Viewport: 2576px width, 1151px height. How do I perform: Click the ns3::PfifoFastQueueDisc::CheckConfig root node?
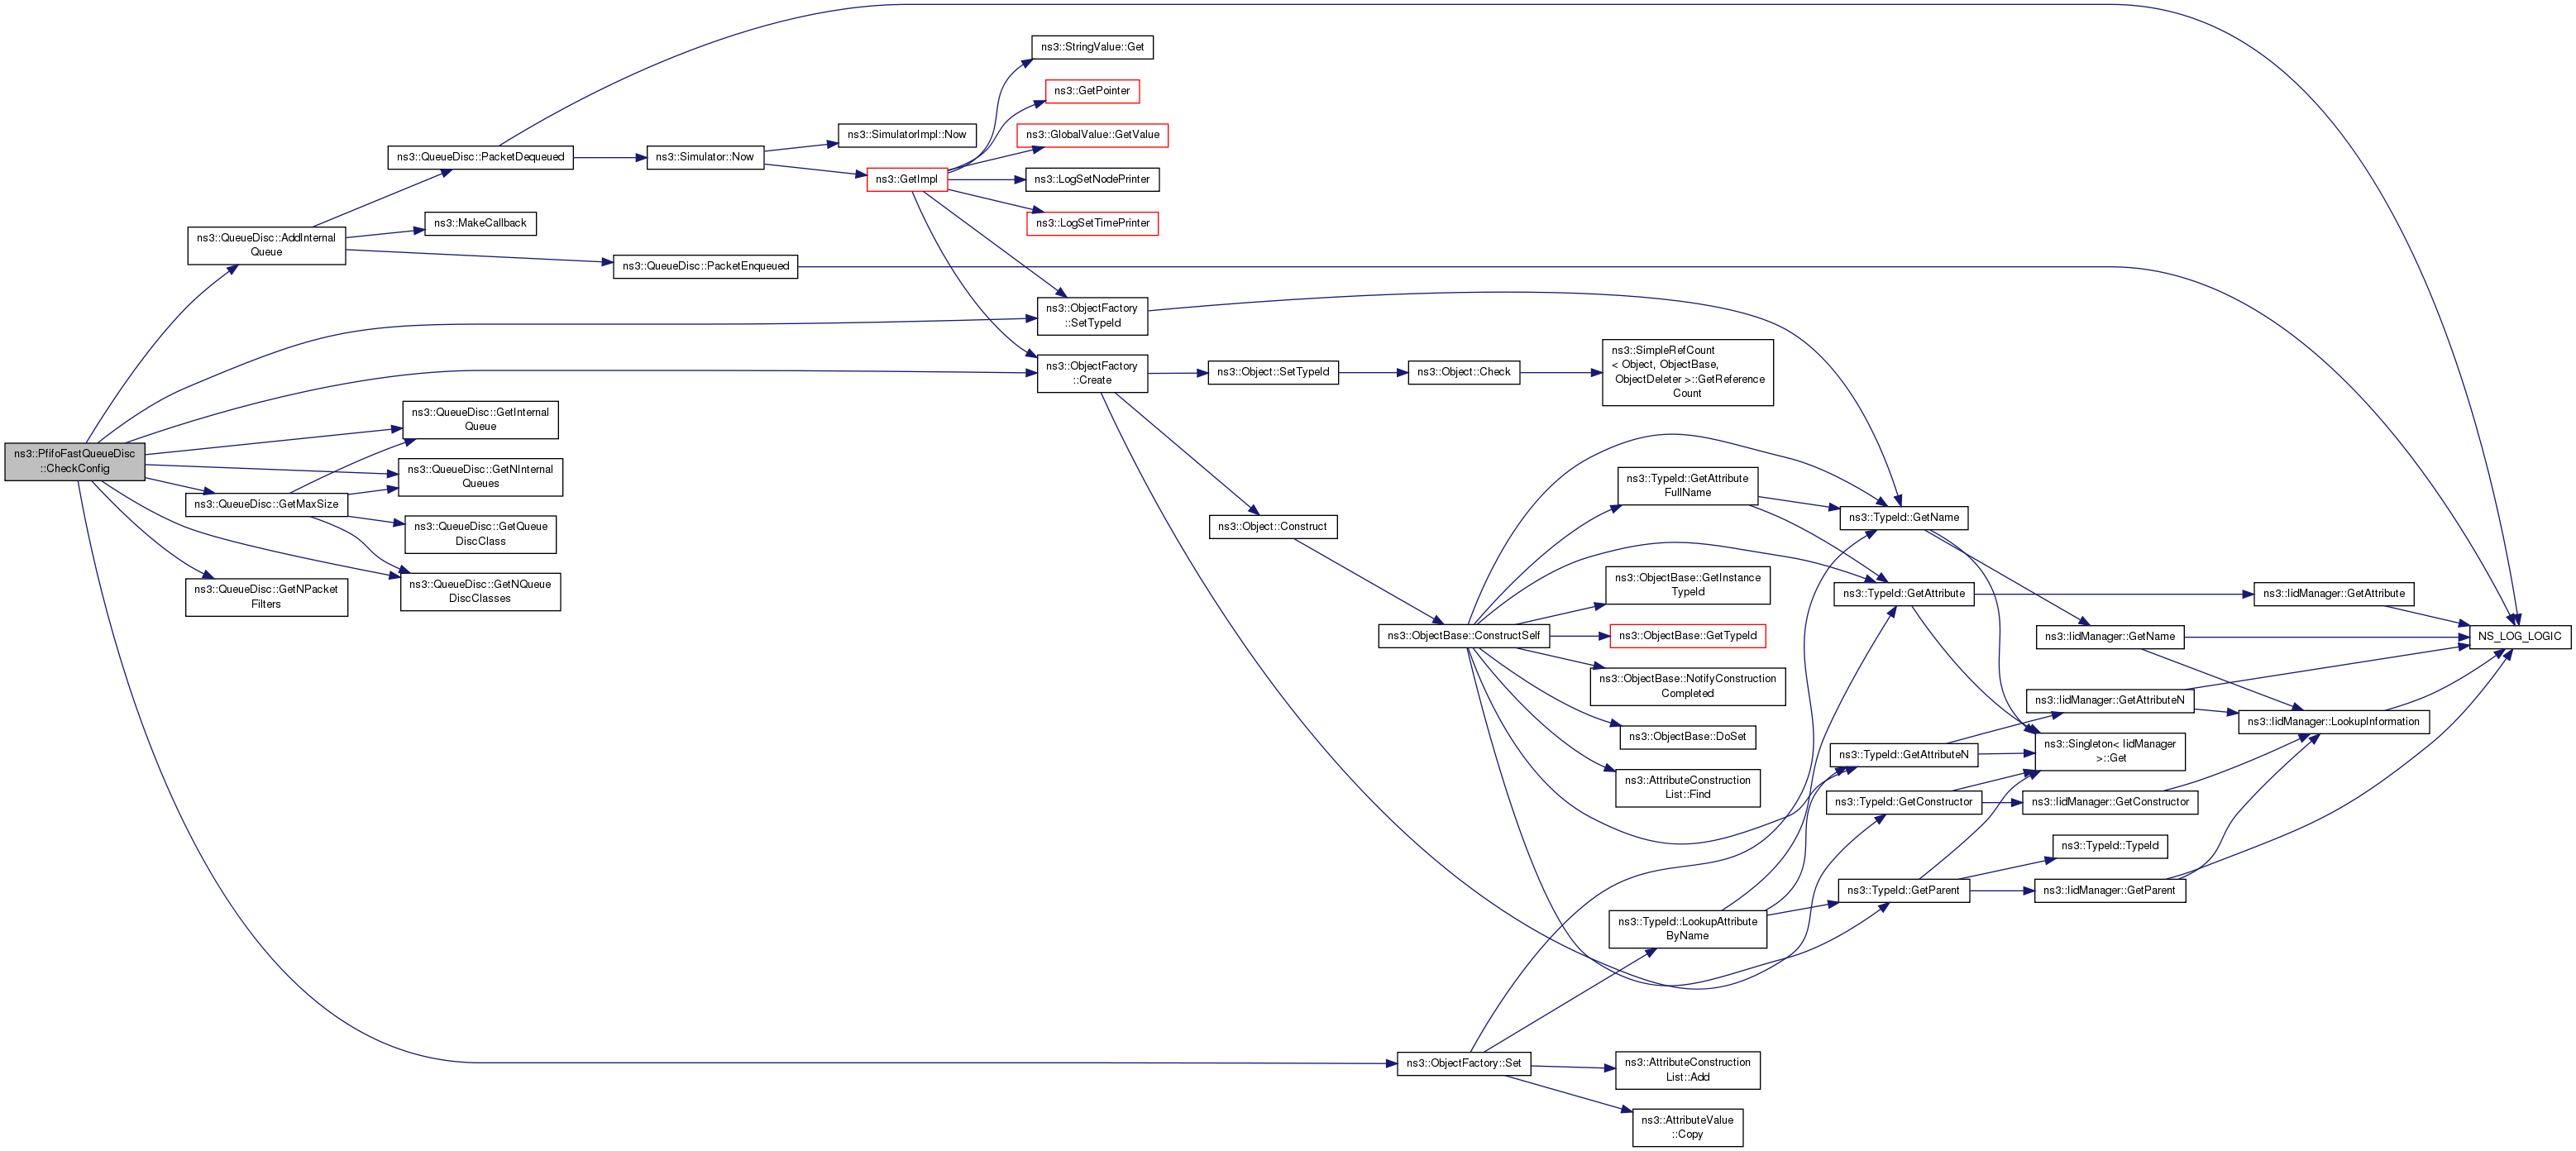coord(75,461)
